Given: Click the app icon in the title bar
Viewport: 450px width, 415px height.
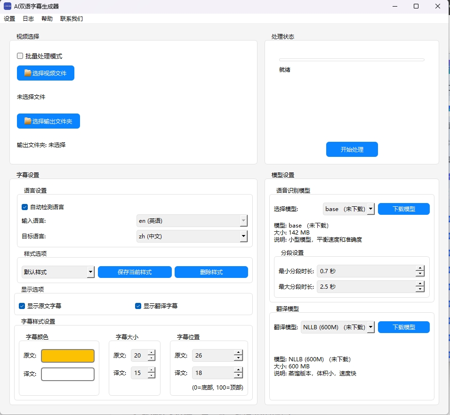Looking at the screenshot, I should tap(8, 6).
